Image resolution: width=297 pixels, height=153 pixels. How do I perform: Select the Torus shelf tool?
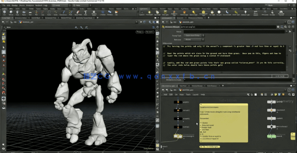pyautogui.click(x=24, y=13)
